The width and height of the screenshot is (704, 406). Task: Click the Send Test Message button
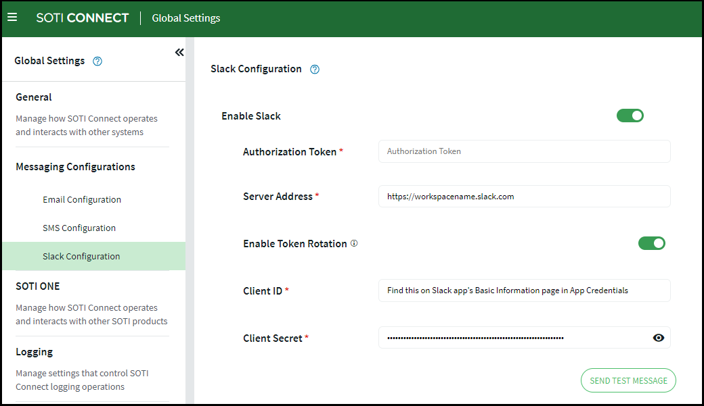pyautogui.click(x=628, y=380)
